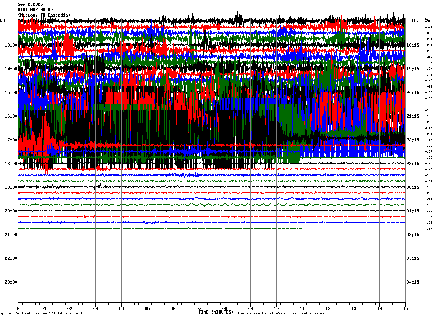The width and height of the screenshot is (434, 318).
Task: Click the UTC timezone column header
Action: click(414, 20)
